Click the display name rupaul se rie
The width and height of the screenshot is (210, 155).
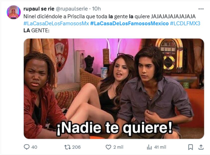point(39,9)
